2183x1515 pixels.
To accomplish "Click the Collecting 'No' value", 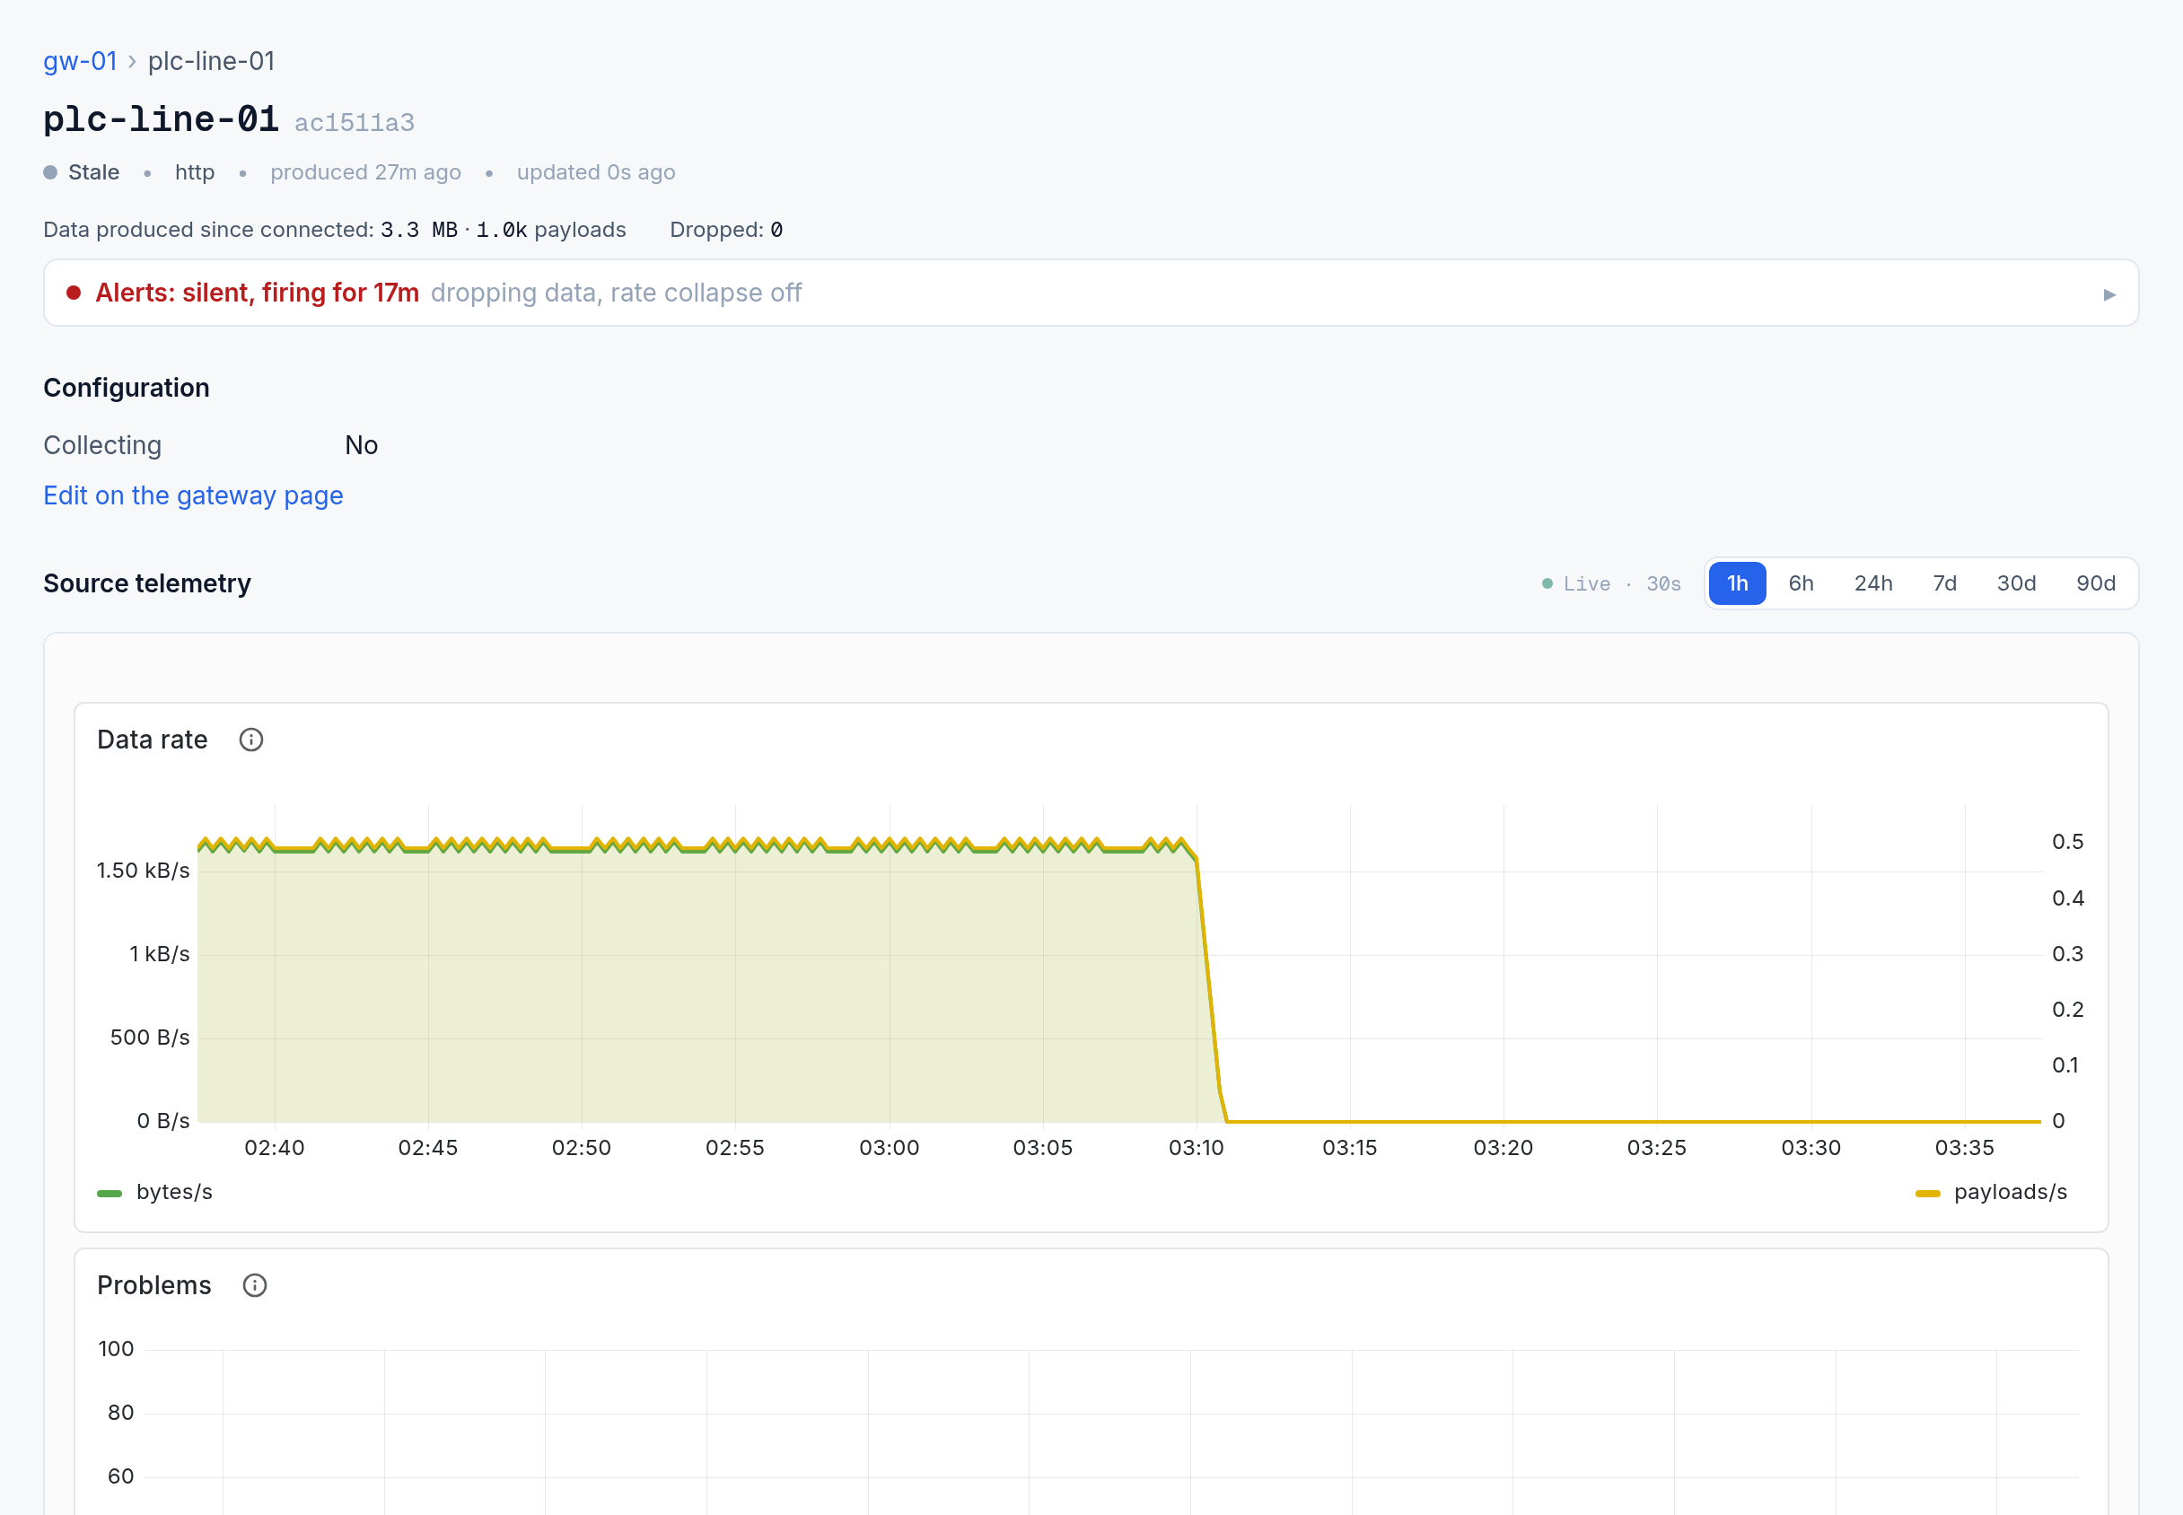I will (x=361, y=445).
